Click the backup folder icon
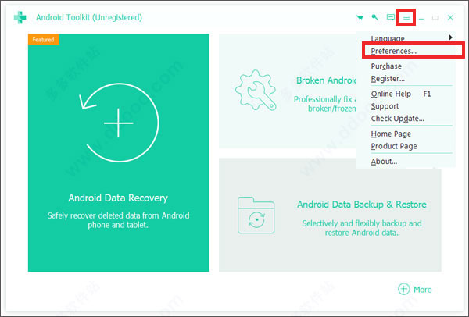The height and width of the screenshot is (317, 469). (256, 215)
